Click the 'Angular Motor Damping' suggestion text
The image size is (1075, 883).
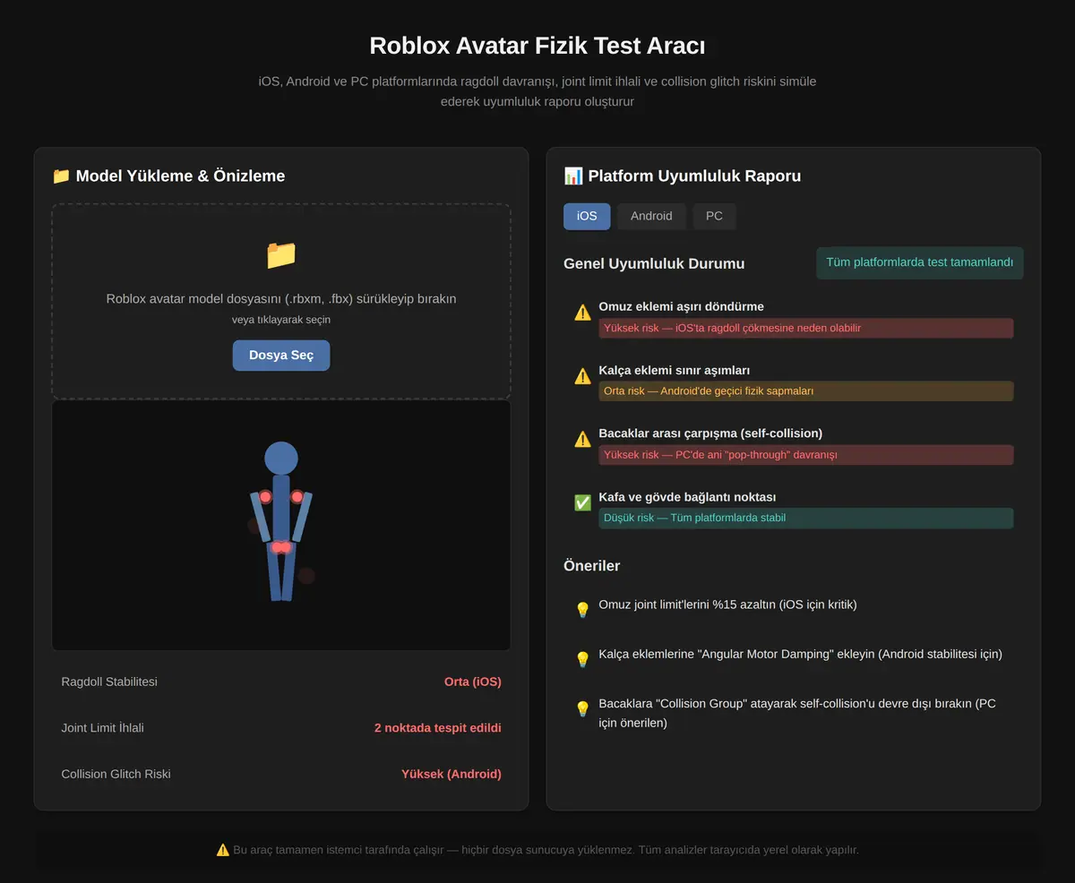(x=801, y=654)
